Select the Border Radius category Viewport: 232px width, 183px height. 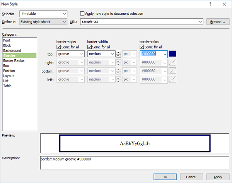[x=14, y=60]
